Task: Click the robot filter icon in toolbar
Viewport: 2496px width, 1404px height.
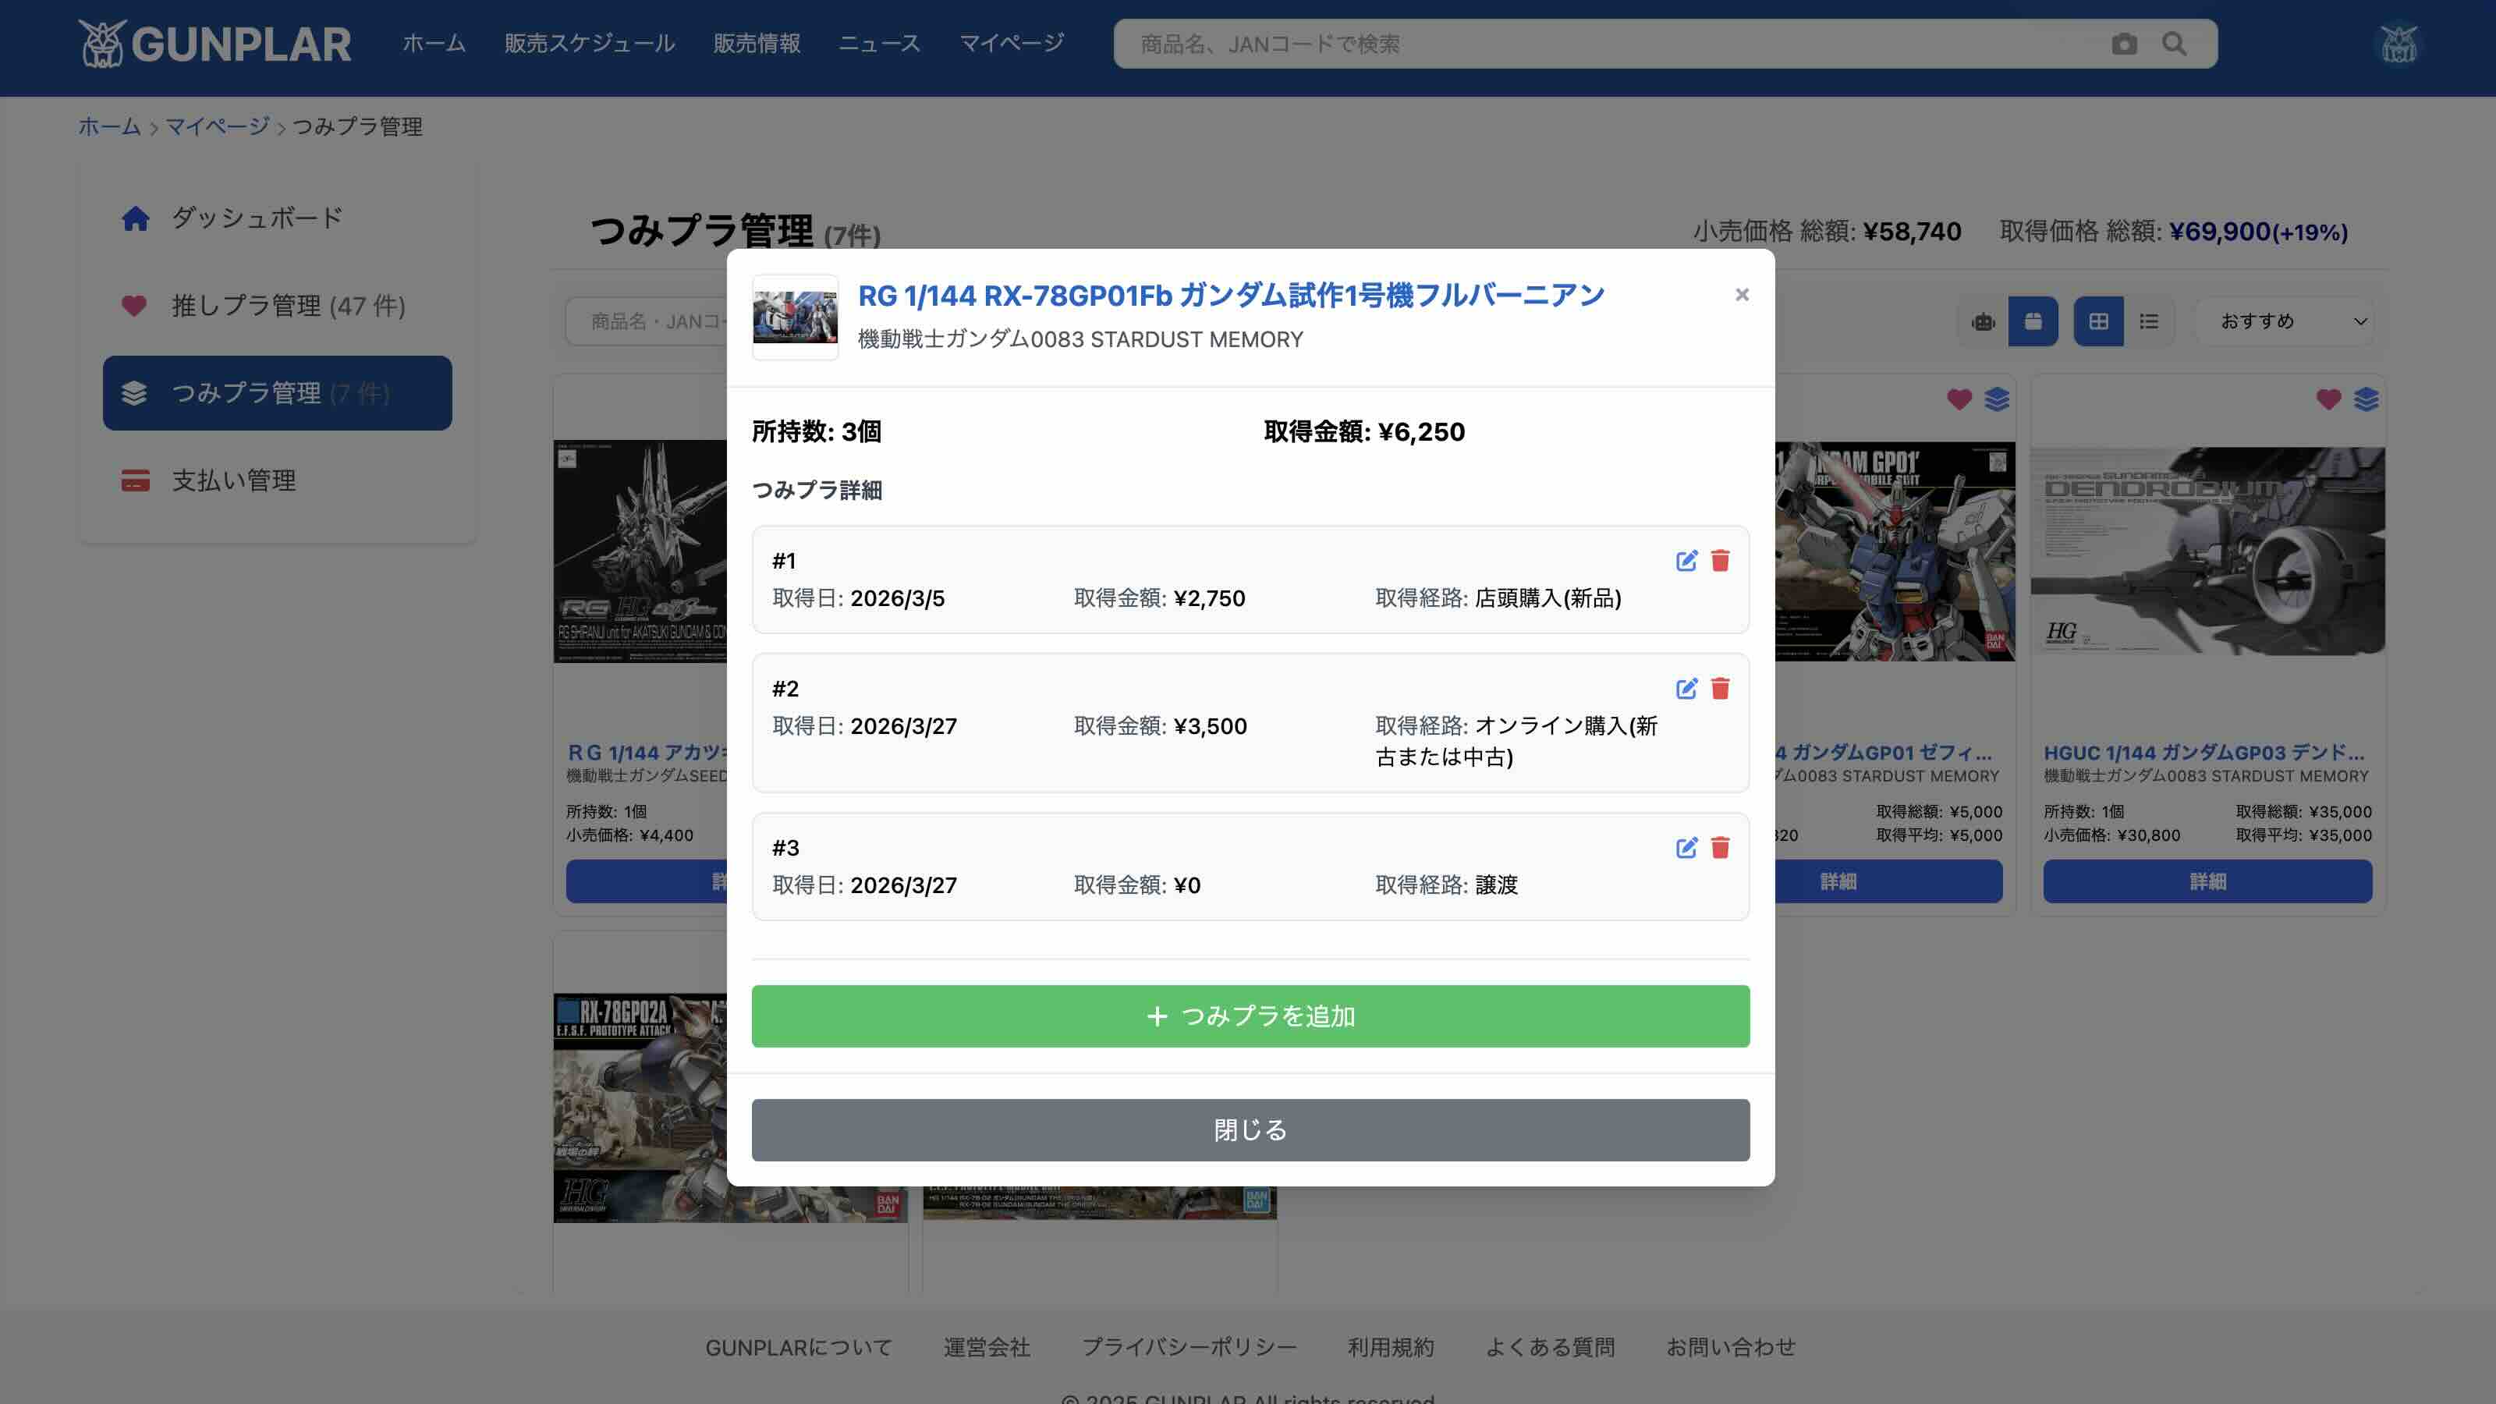Action: (x=1984, y=321)
